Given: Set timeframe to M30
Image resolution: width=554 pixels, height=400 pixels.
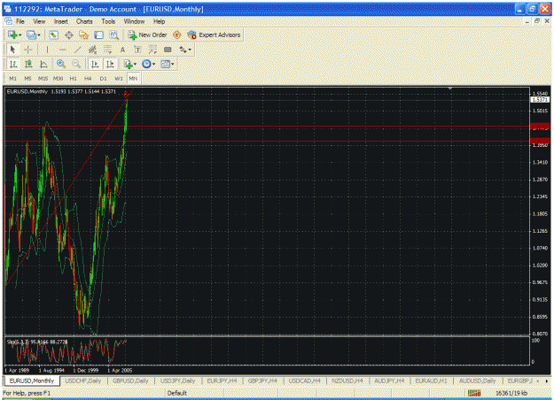Looking at the screenshot, I should tap(58, 78).
